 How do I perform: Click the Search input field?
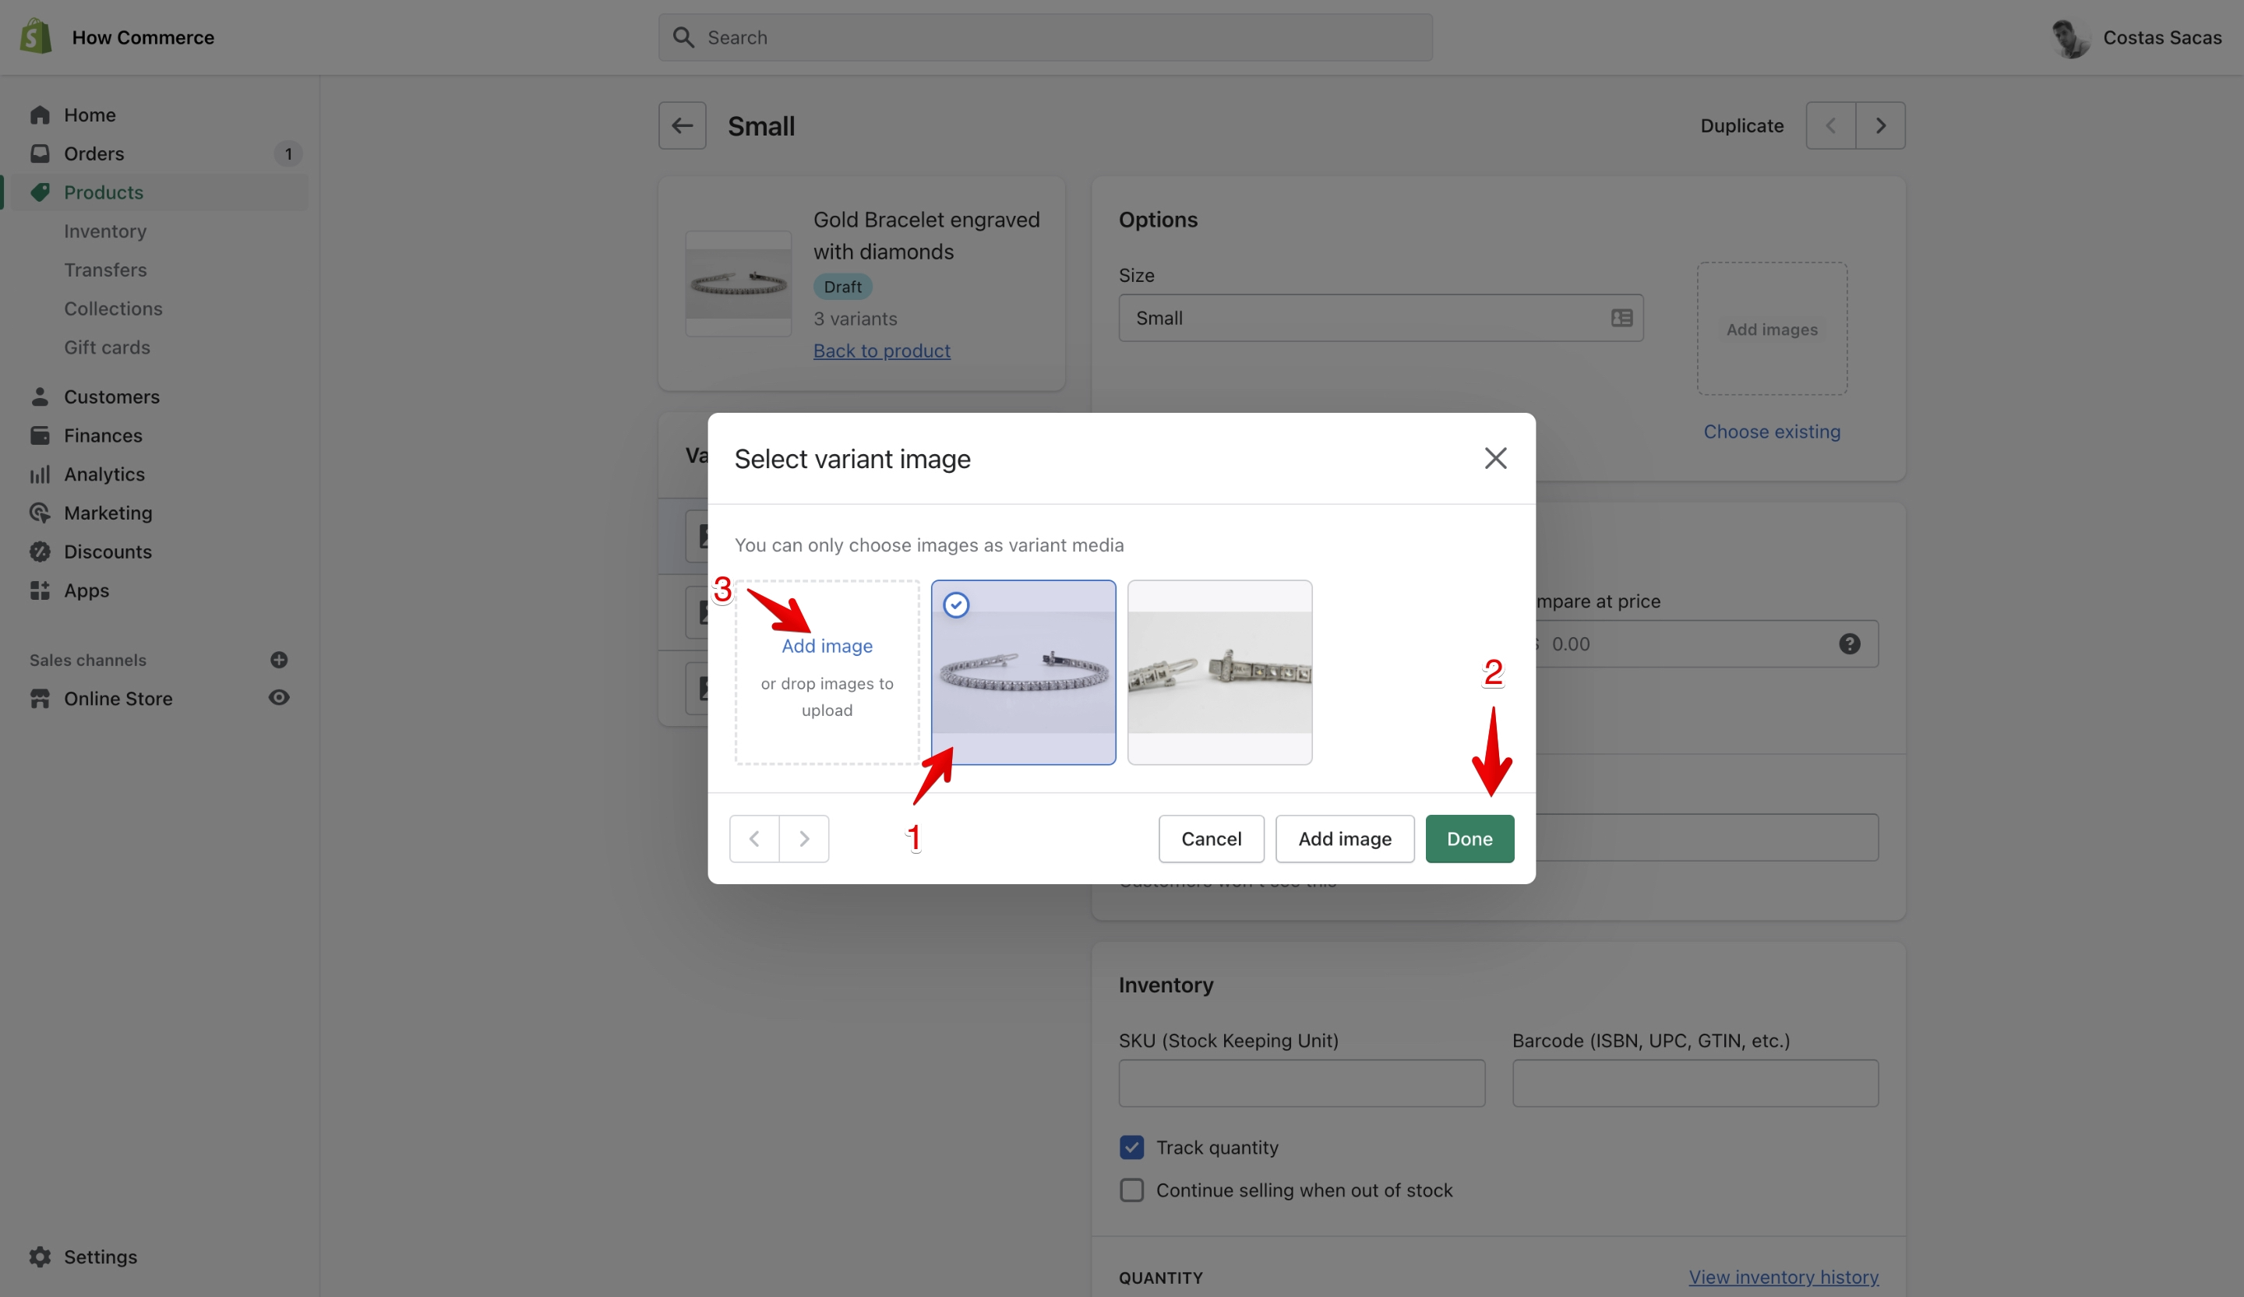pos(1046,37)
